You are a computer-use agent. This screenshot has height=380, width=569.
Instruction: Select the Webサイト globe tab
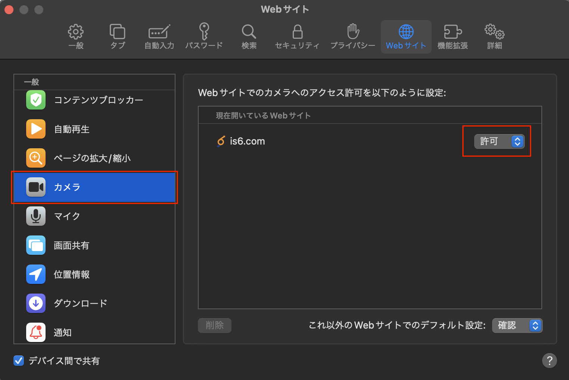(406, 37)
